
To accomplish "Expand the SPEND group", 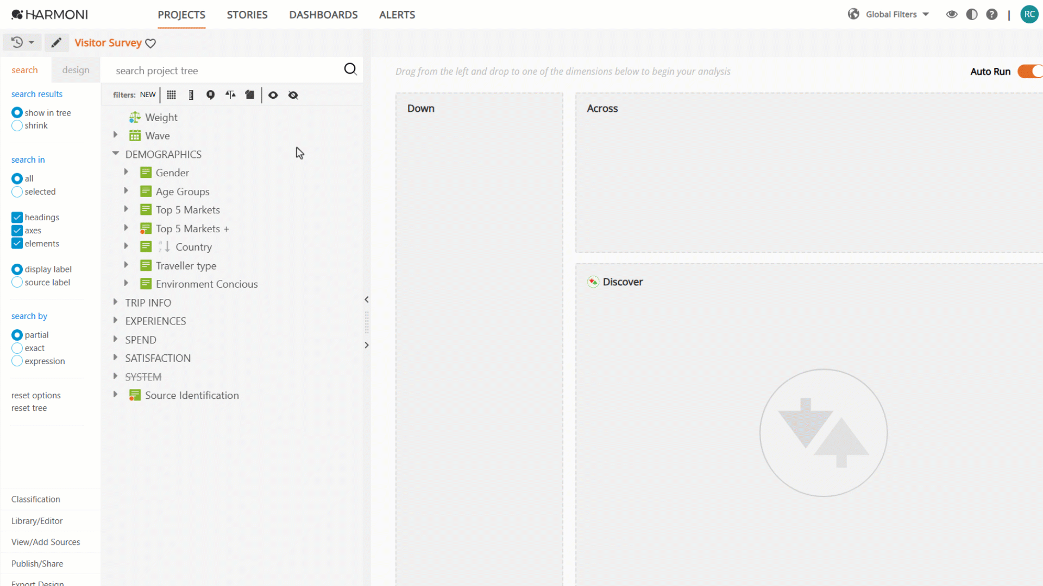I will pyautogui.click(x=115, y=339).
